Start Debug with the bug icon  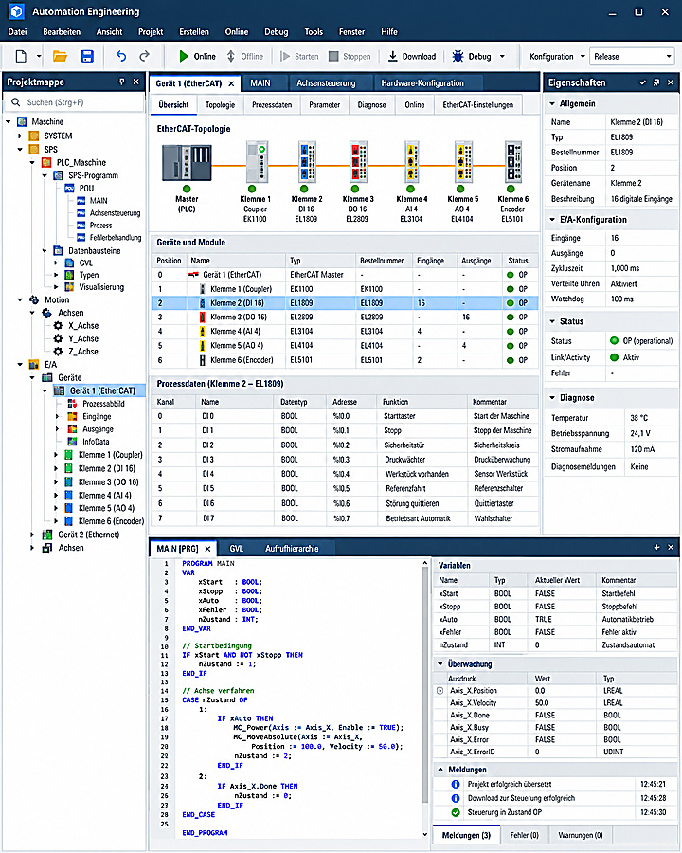tap(458, 56)
